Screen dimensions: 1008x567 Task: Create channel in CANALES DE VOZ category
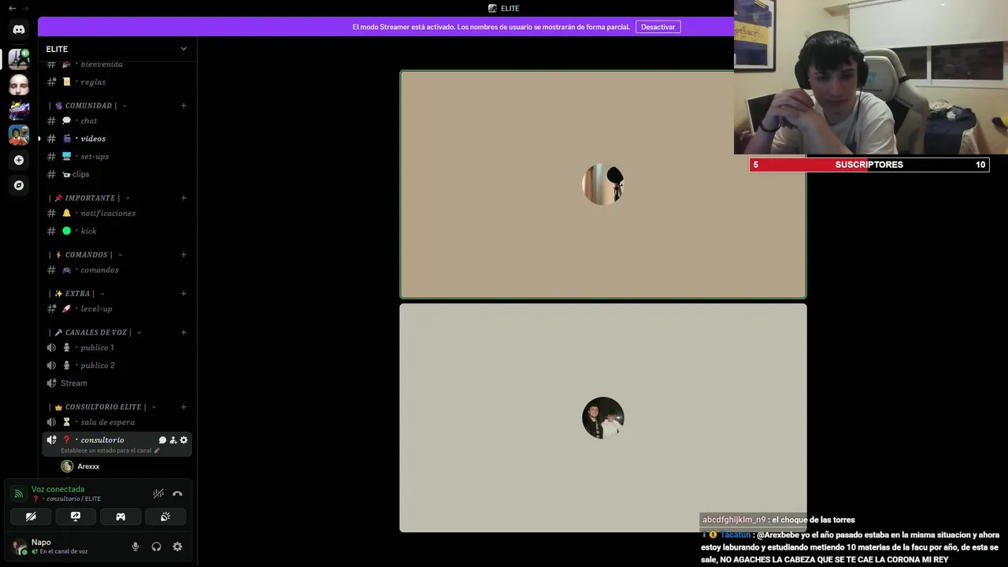183,332
